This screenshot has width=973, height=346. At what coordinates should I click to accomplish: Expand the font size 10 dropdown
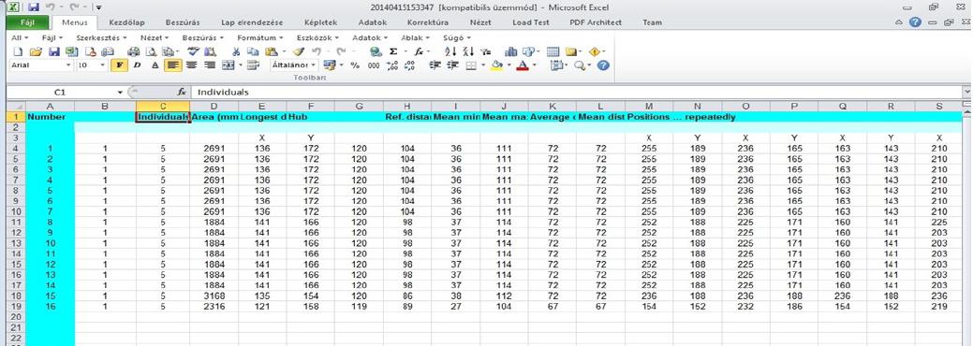point(92,65)
